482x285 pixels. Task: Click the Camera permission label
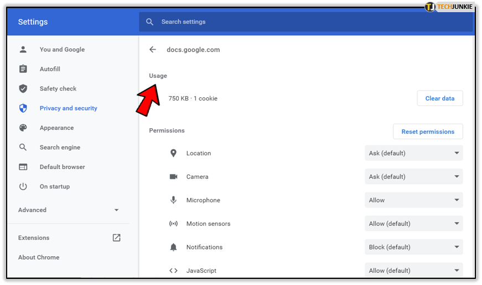pos(198,177)
